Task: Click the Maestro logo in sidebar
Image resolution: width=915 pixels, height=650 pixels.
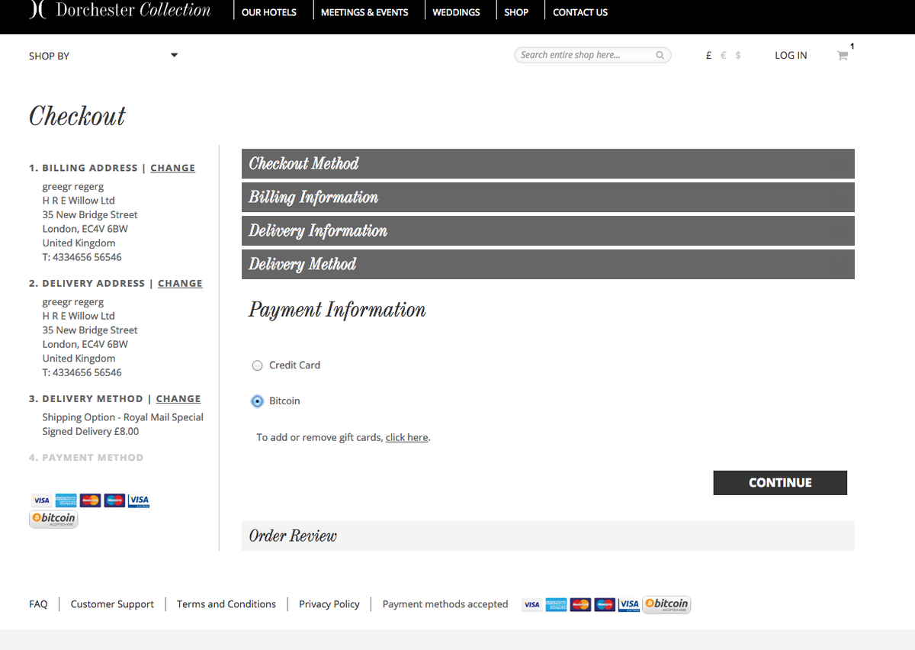Action: pyautogui.click(x=114, y=500)
